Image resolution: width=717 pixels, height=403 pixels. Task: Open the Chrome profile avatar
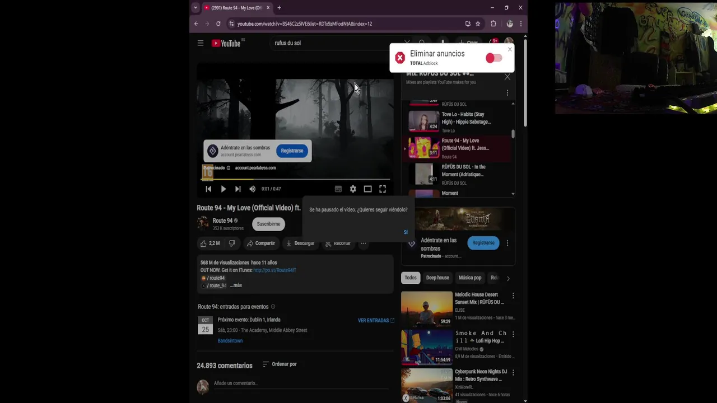[x=509, y=24]
